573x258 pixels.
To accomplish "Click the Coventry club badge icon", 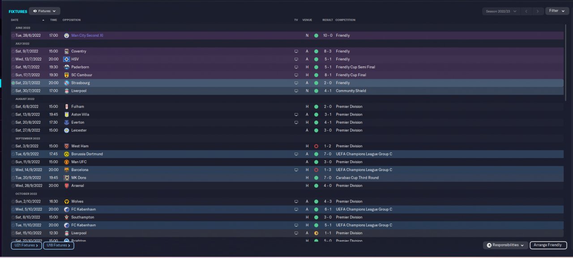I will coord(66,51).
